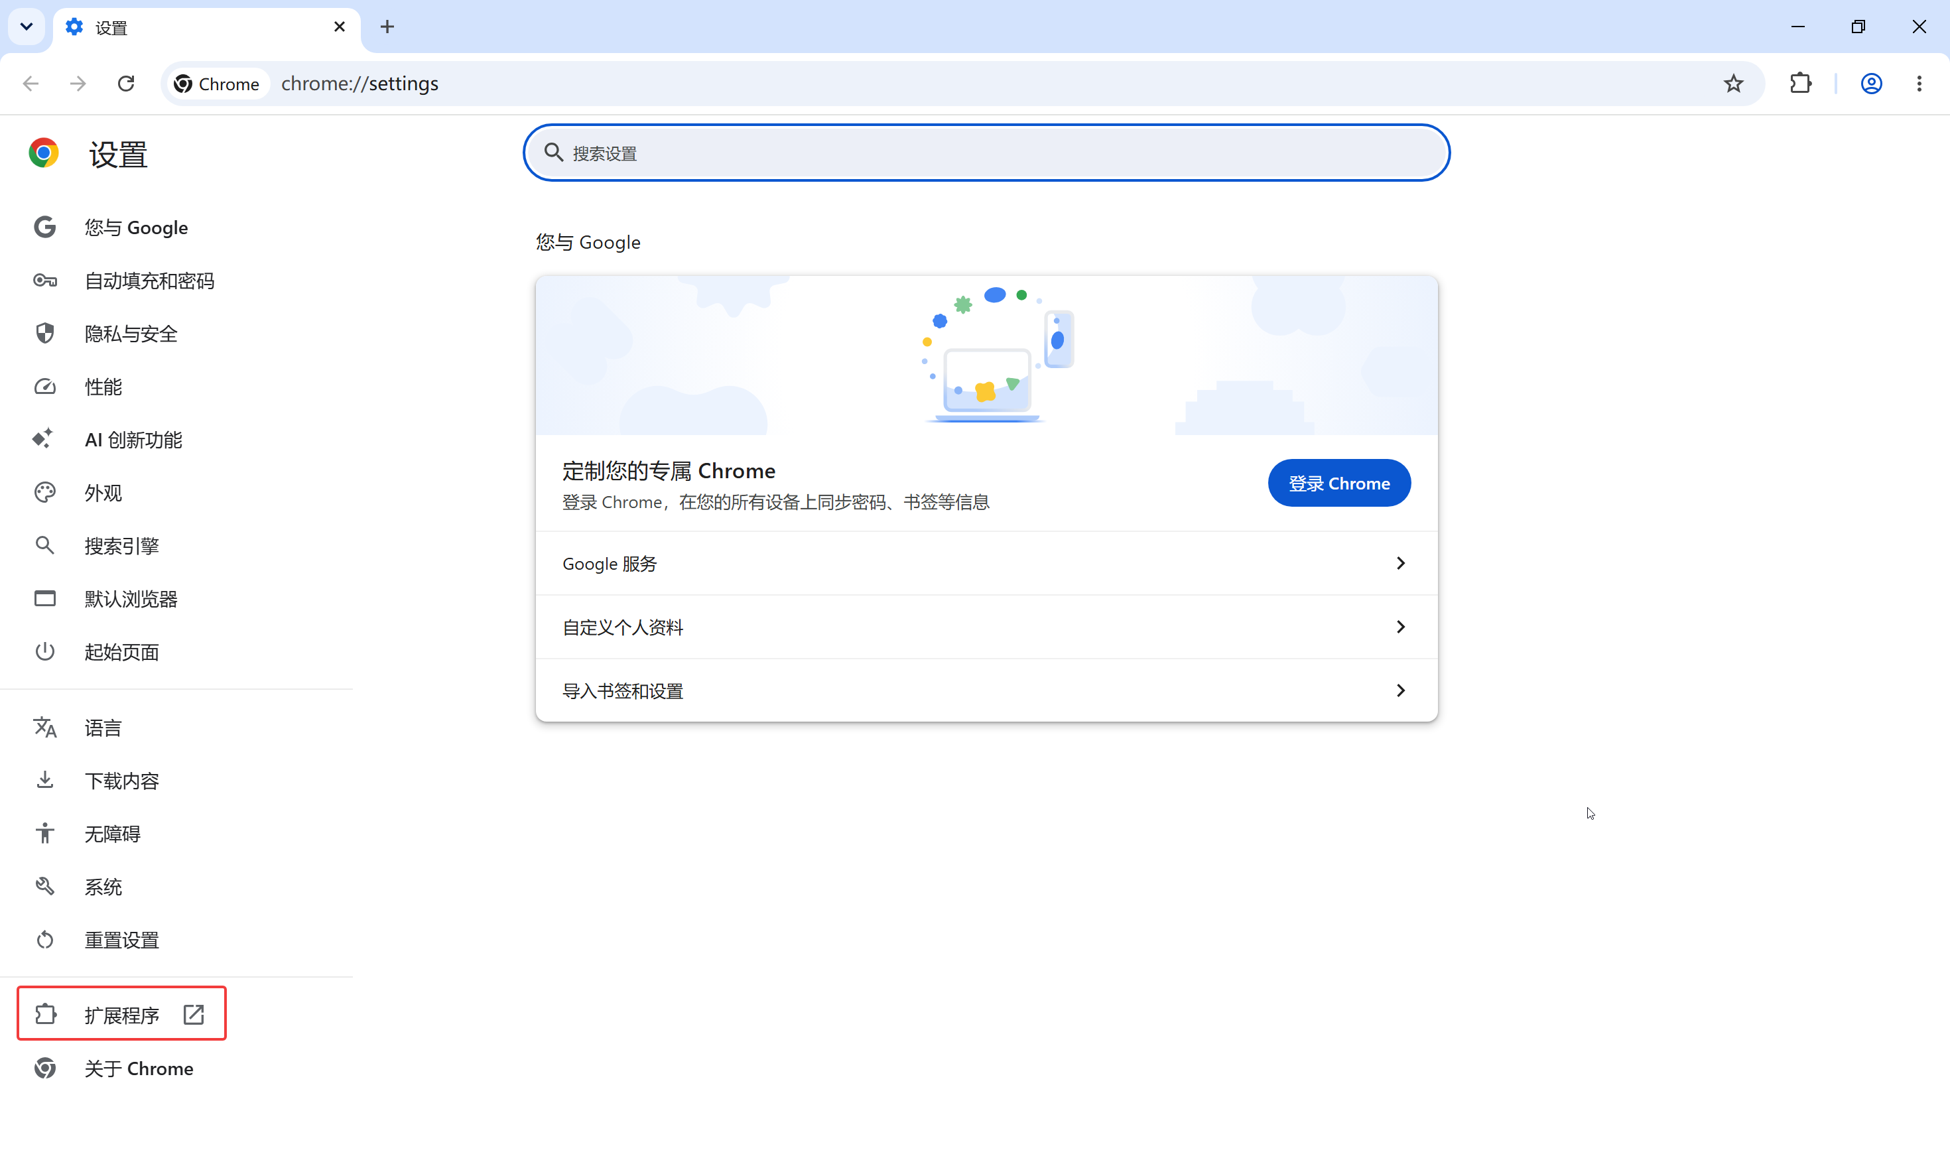Select the 设置 browser tab

[x=207, y=27]
